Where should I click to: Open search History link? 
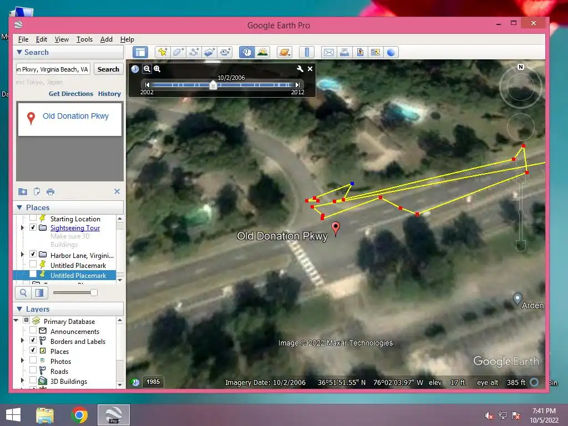pos(109,94)
